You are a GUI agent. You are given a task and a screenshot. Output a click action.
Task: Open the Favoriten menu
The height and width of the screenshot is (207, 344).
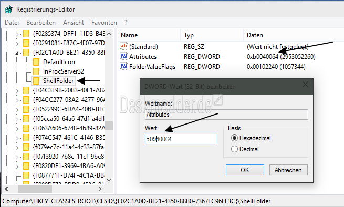[x=104, y=23]
